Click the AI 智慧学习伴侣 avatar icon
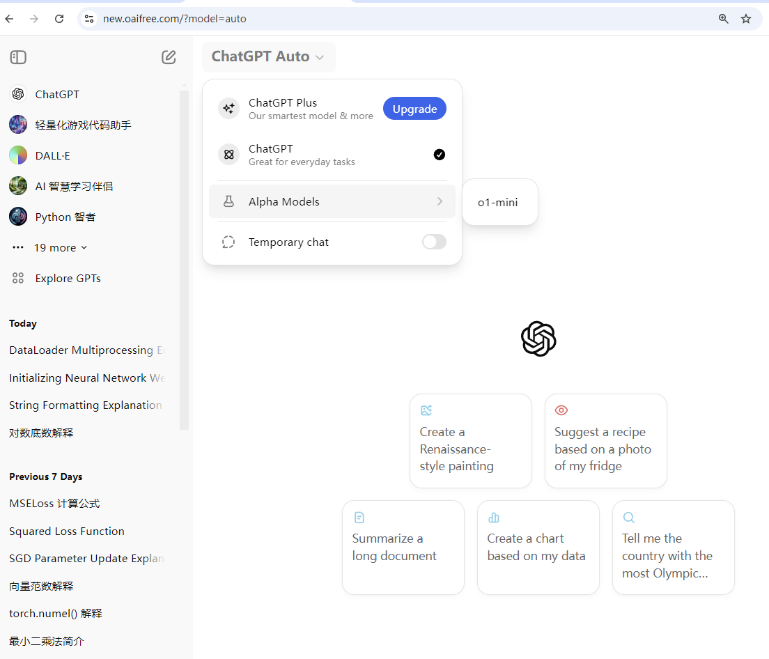769x659 pixels. [x=18, y=186]
